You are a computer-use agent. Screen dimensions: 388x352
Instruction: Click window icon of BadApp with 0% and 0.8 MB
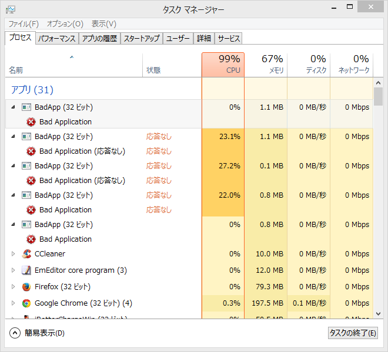(x=26, y=225)
